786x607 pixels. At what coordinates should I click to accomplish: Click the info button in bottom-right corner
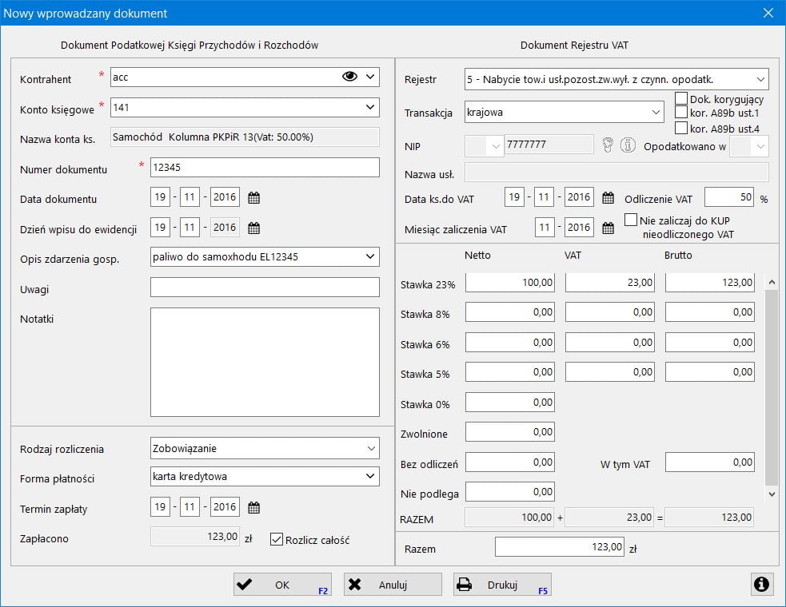762,585
